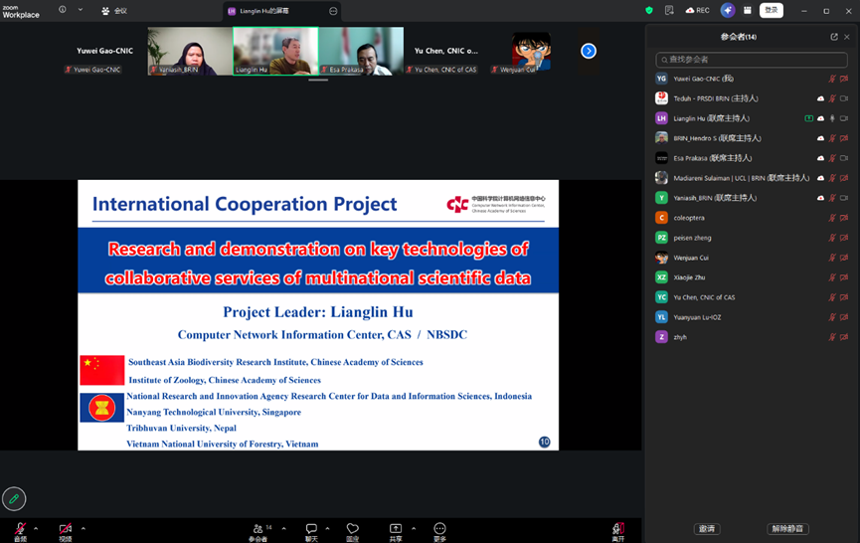Image resolution: width=860 pixels, height=543 pixels.
Task: Toggle the participants panel in toolbar
Action: 258,529
